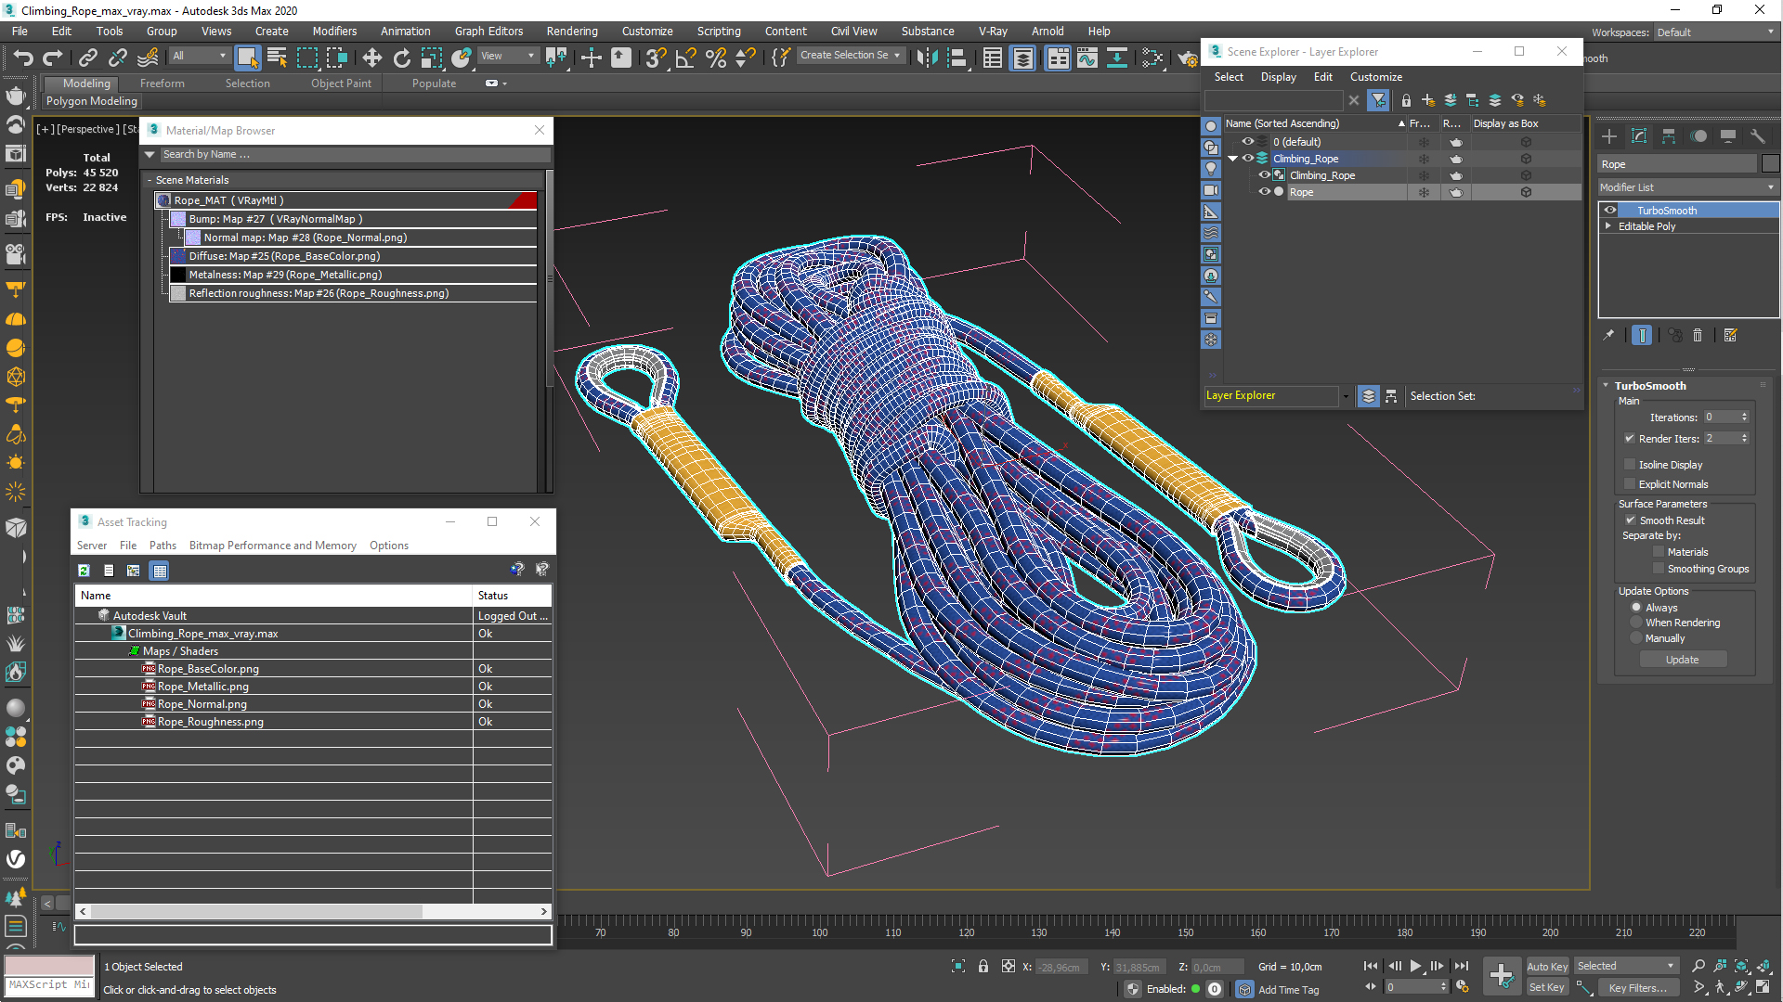Open the Rendering menu
The image size is (1783, 1002).
572,32
